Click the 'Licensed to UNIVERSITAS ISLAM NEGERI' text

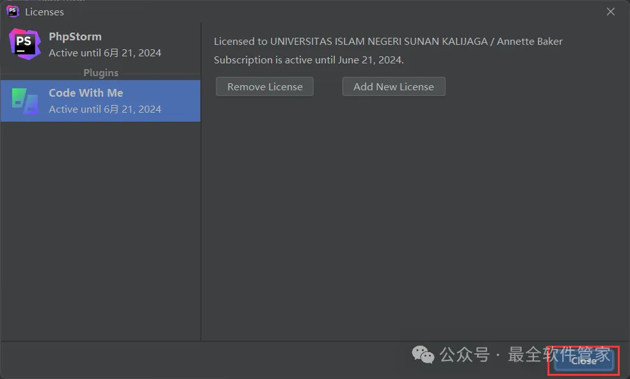[x=388, y=42]
